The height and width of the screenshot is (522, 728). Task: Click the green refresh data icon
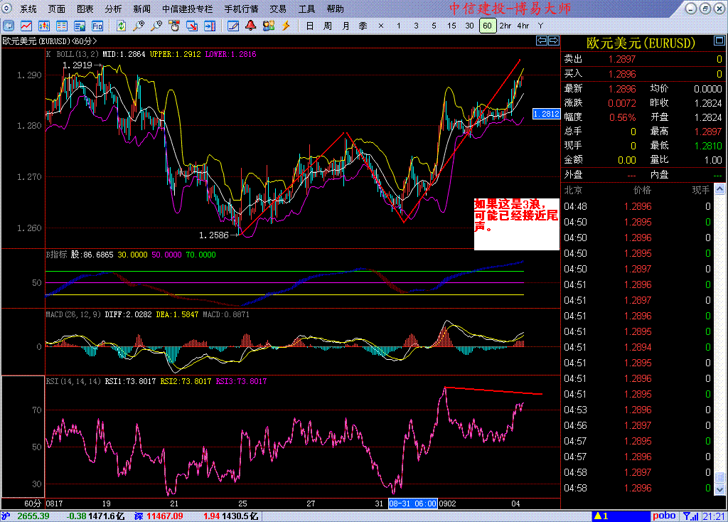click(x=121, y=26)
